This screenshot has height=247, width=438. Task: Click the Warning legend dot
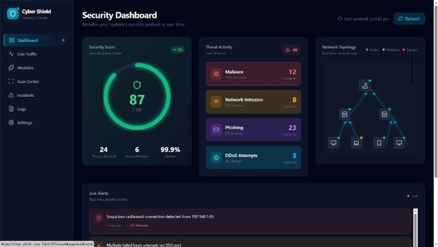coord(384,50)
